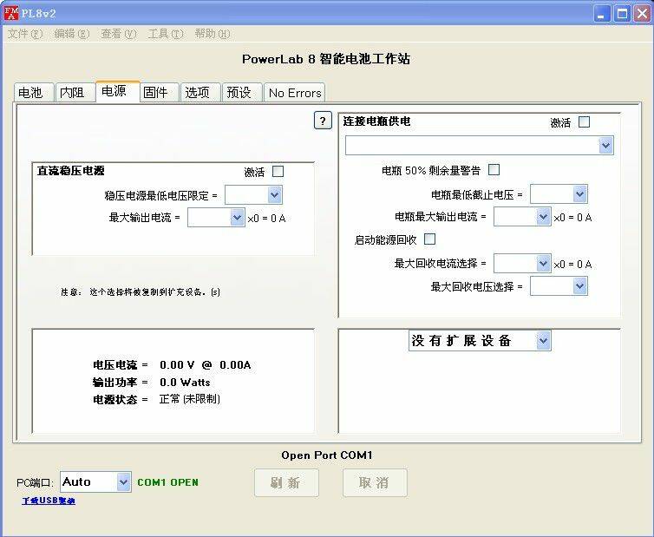Screen dimensions: 654x537
Task: Open PC端口 Auto dropdown
Action: pos(95,482)
